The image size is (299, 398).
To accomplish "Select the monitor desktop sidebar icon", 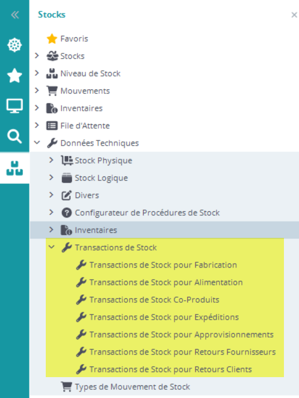I will pos(14,106).
